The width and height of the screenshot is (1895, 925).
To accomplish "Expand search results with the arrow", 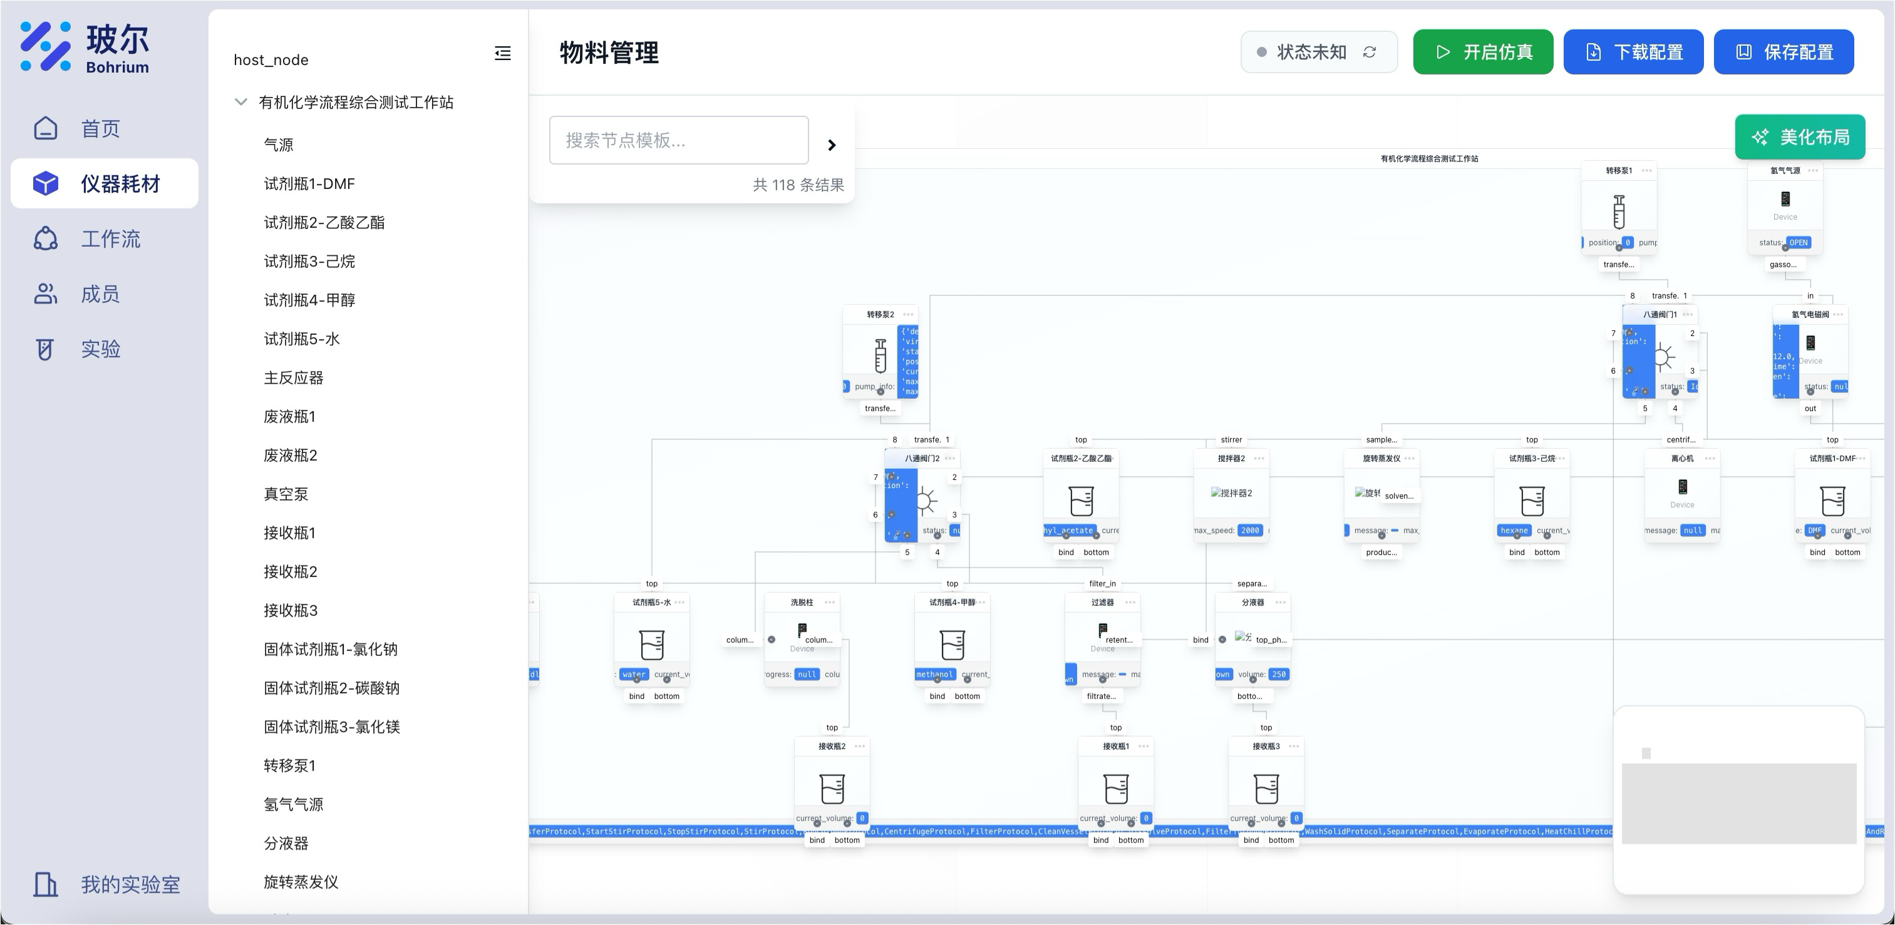I will click(x=831, y=145).
